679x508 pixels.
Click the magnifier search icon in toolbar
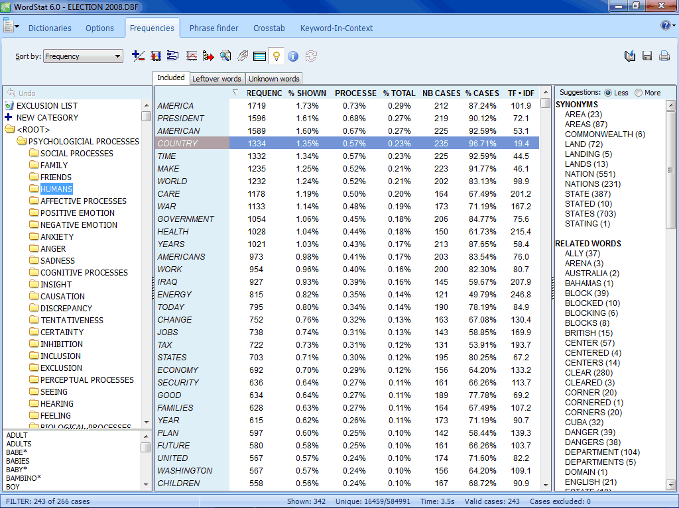(226, 56)
